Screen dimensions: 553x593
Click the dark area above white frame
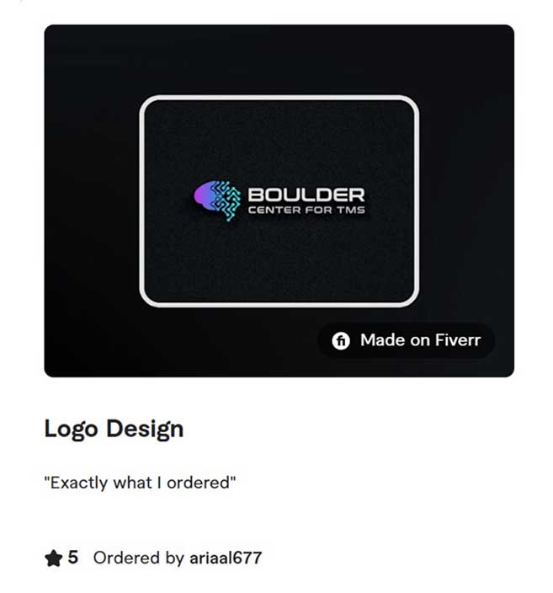(x=279, y=60)
